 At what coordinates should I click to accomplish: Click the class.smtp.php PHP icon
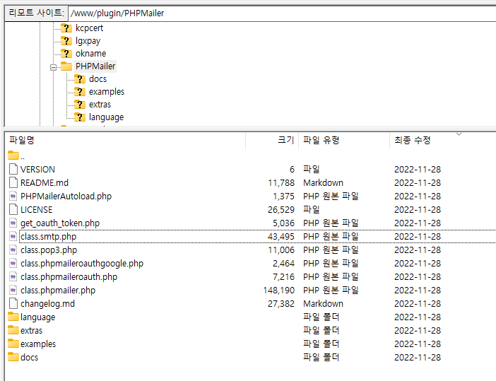[x=13, y=236]
